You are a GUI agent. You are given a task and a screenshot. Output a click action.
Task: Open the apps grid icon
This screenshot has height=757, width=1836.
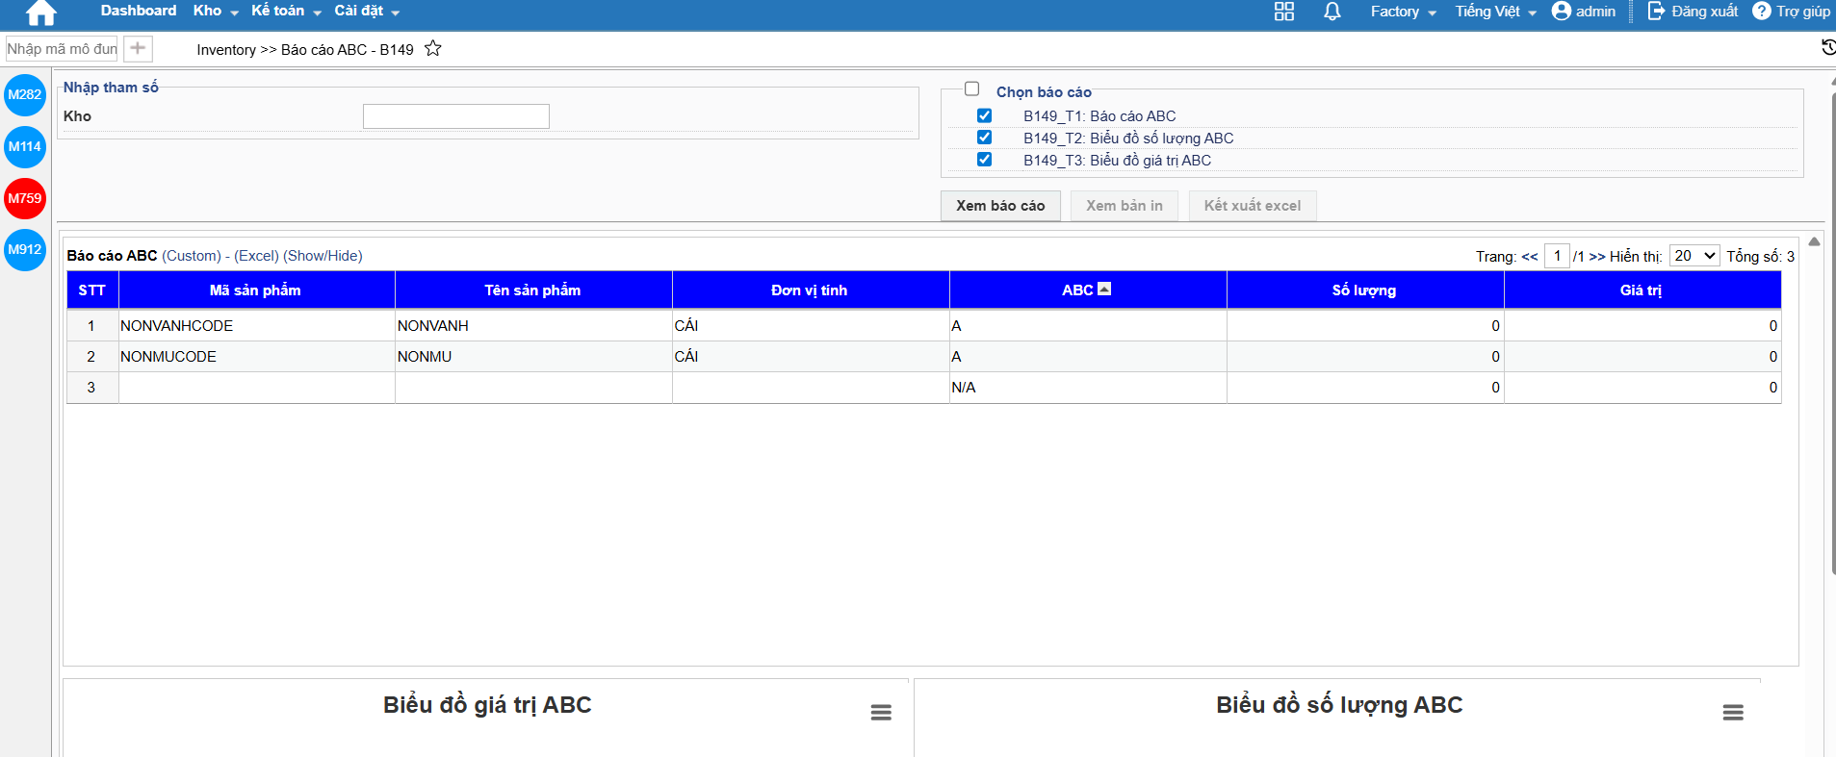1284,12
